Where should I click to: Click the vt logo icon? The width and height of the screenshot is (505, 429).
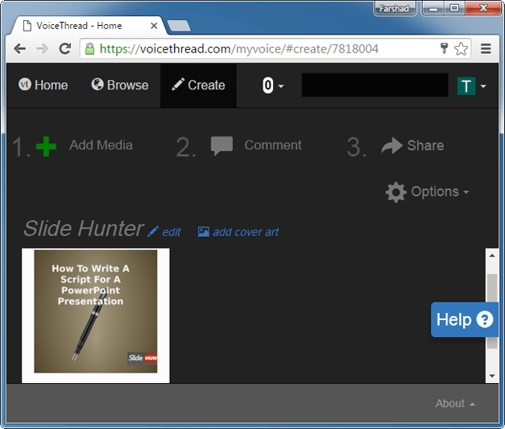25,84
